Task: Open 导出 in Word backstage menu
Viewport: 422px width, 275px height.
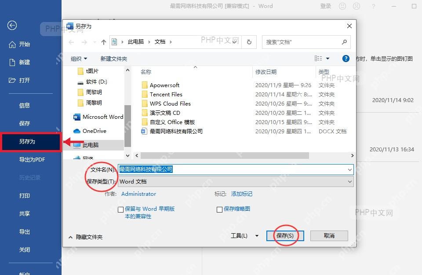Action: point(25,232)
